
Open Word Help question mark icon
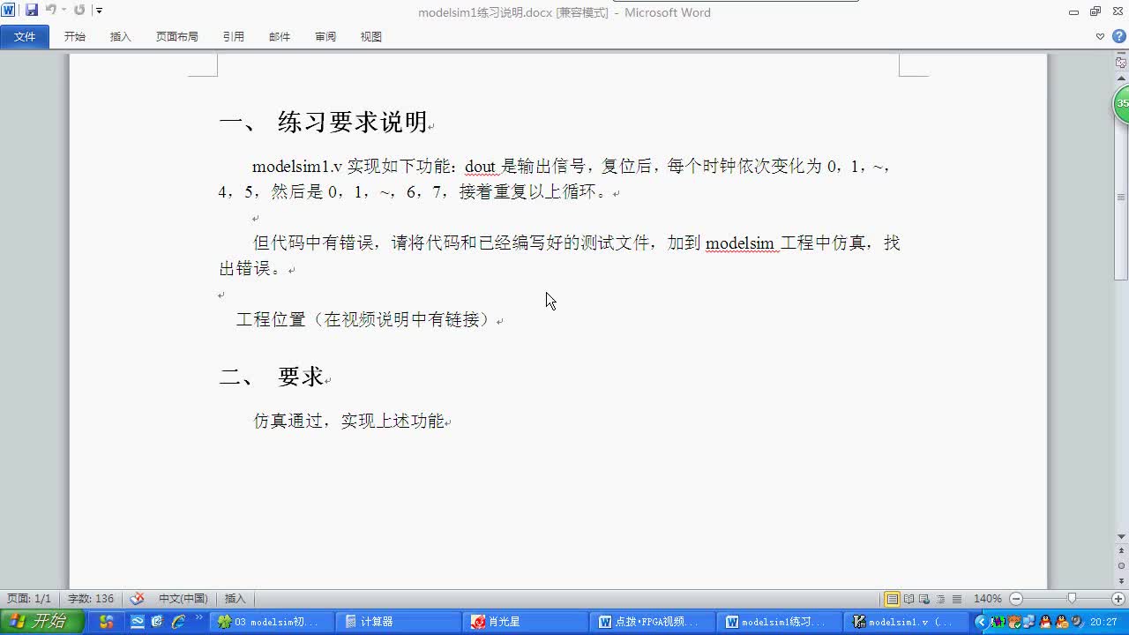(1118, 36)
